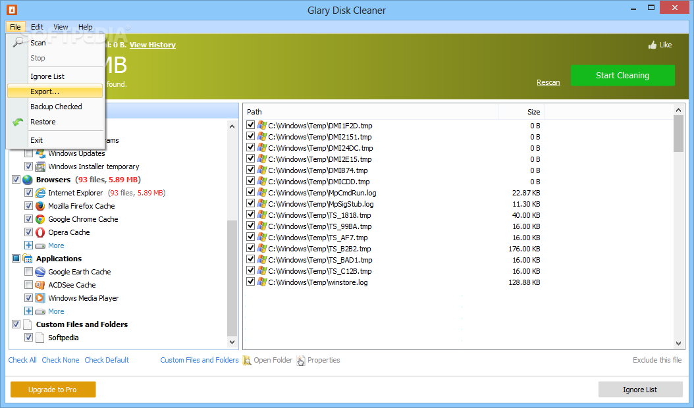Expand More items under Browsers
Screen dimensions: 694x408
28,245
